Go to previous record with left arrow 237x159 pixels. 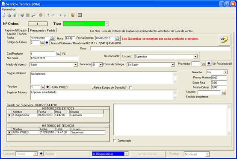tap(53, 15)
